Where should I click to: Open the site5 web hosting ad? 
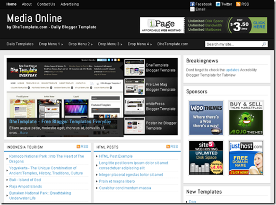pyautogui.click(x=206, y=158)
